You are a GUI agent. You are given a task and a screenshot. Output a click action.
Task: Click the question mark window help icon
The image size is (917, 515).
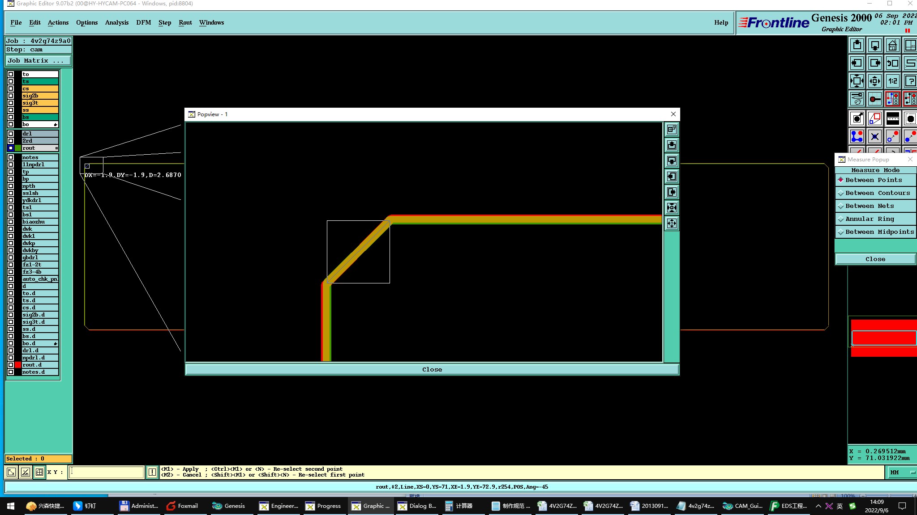click(x=910, y=81)
